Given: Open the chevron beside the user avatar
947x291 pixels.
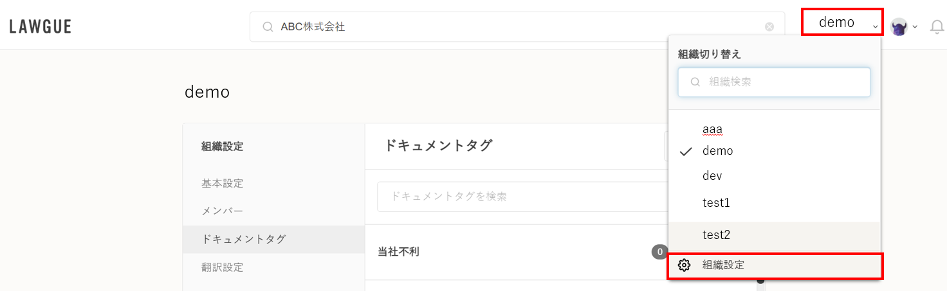Looking at the screenshot, I should pyautogui.click(x=915, y=27).
